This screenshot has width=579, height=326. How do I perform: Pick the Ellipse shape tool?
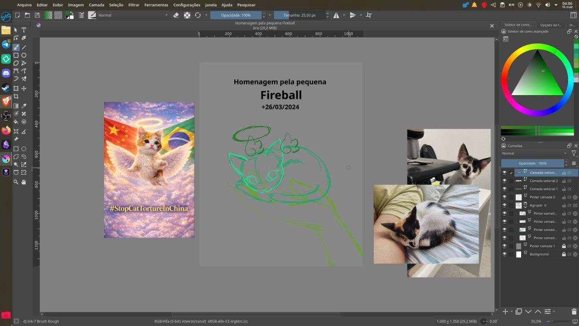tap(24, 55)
